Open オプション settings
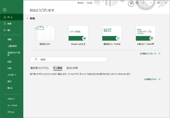 click(x=12, y=112)
